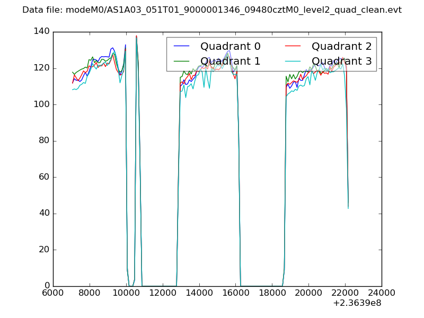Viewport: 424px width, 318px height.
Task: Click the Quadrant 1 legend label
Action: coord(230,61)
